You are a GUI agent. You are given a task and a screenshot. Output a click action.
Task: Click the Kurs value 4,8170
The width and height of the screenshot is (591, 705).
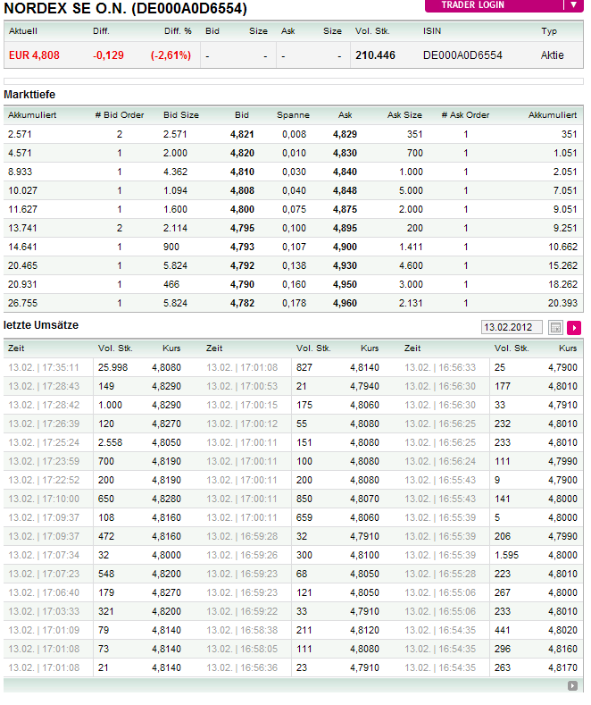click(x=562, y=667)
